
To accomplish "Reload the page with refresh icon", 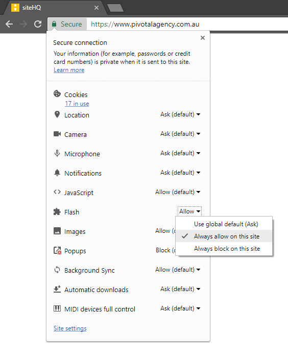I will [x=38, y=24].
